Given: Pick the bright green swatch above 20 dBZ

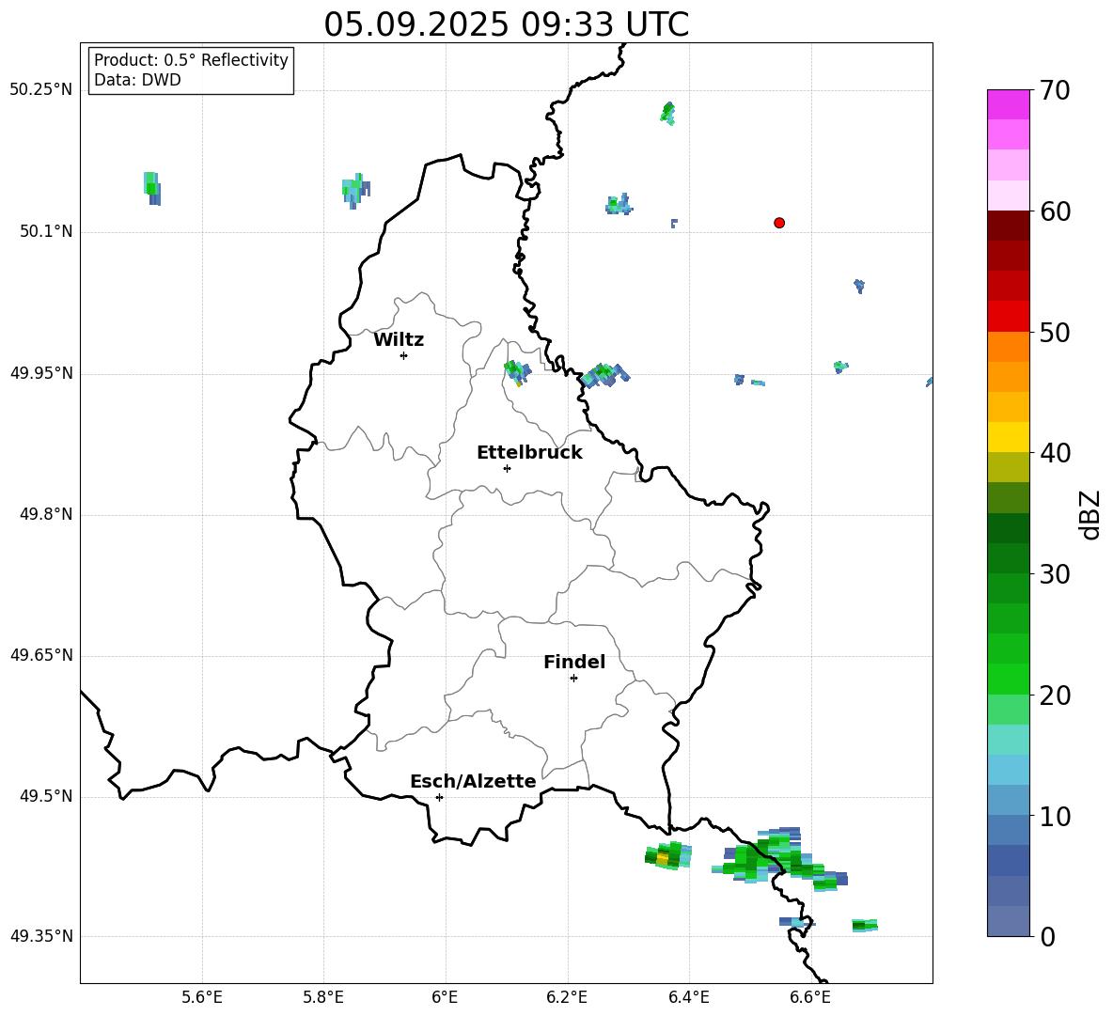Looking at the screenshot, I should [1008, 679].
